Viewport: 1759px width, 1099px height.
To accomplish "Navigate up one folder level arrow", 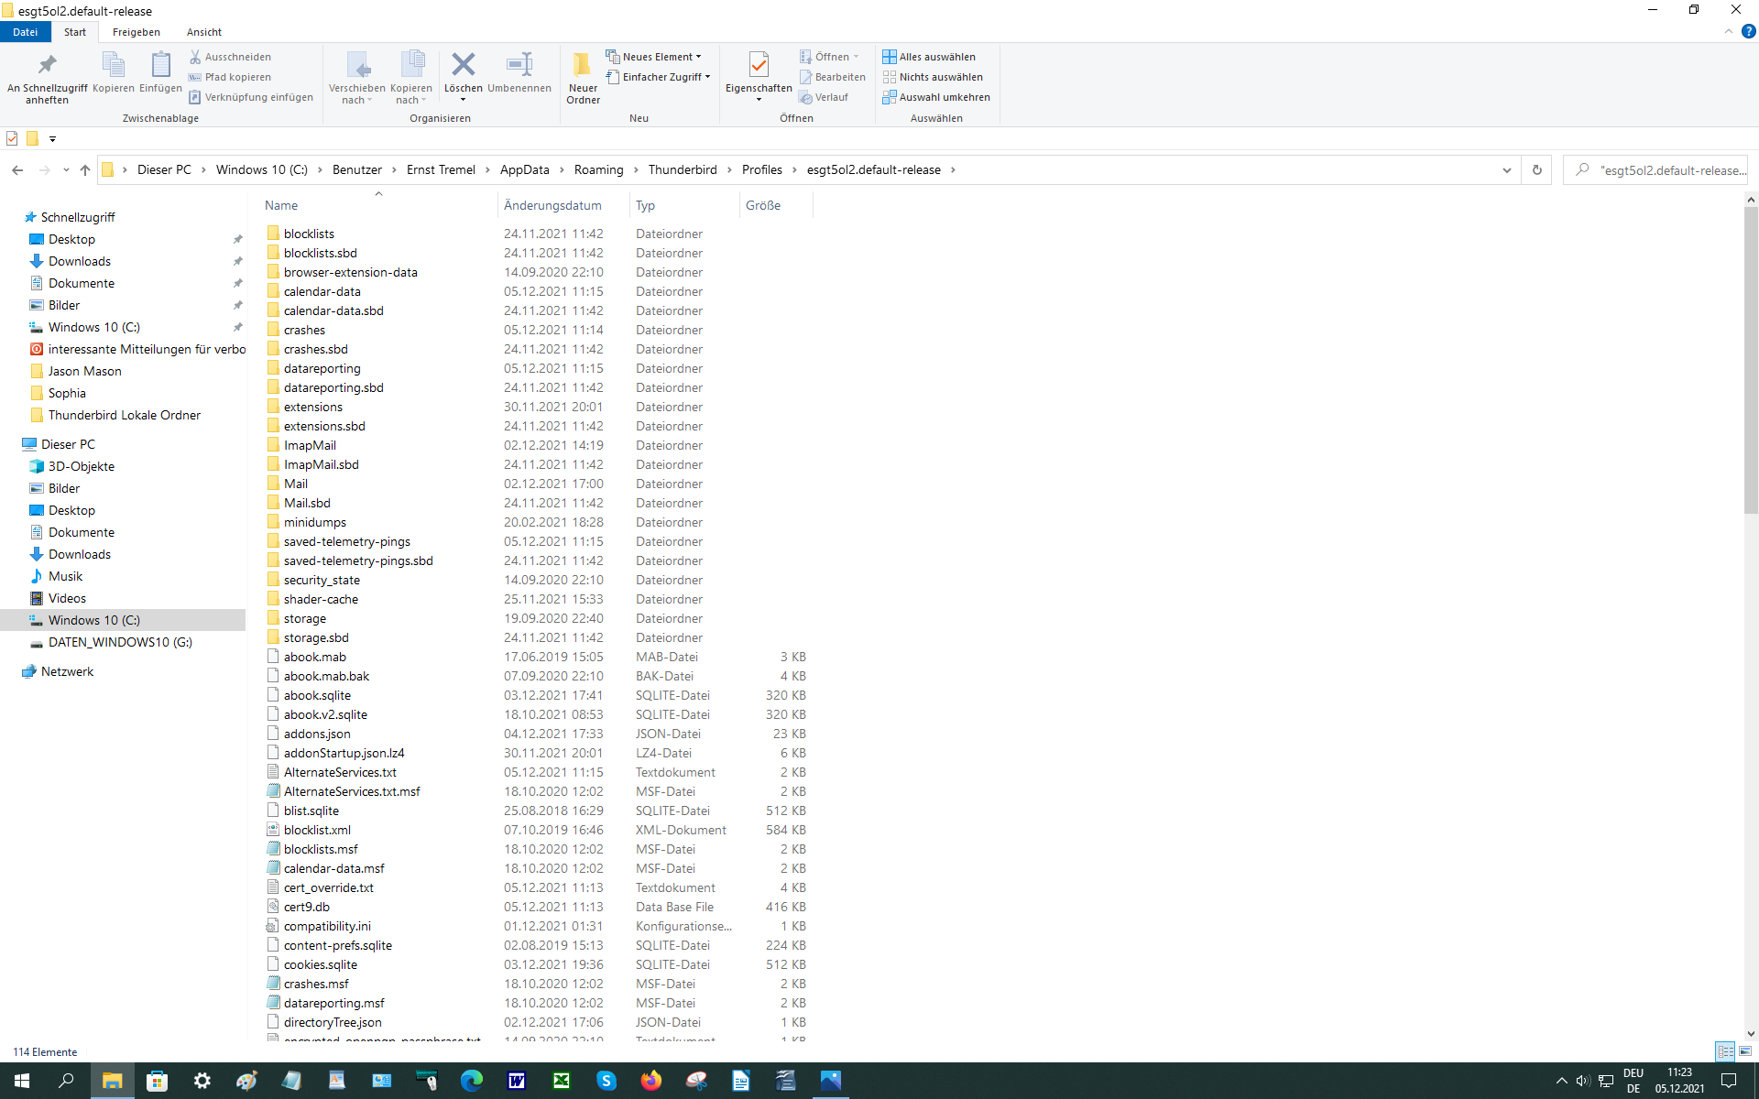I will tap(85, 169).
